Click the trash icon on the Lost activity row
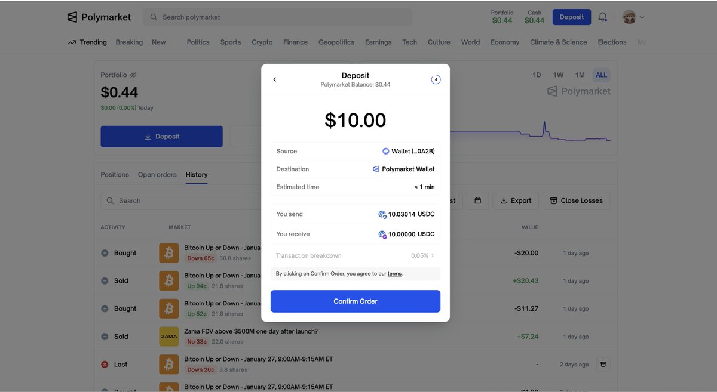This screenshot has width=717, height=392. tap(603, 364)
